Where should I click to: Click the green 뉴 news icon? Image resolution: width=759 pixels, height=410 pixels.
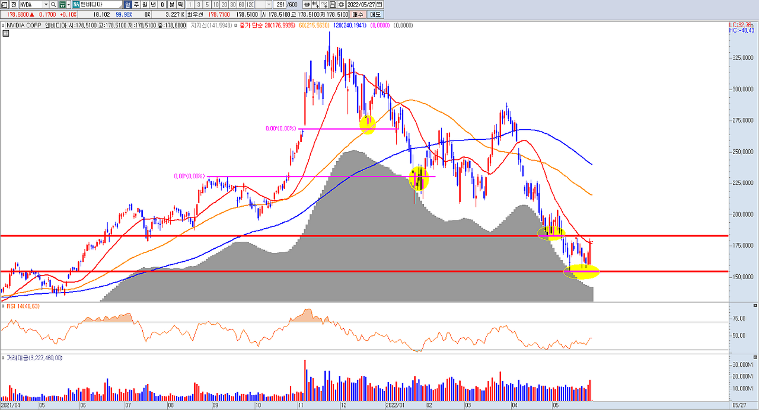pyautogui.click(x=61, y=4)
